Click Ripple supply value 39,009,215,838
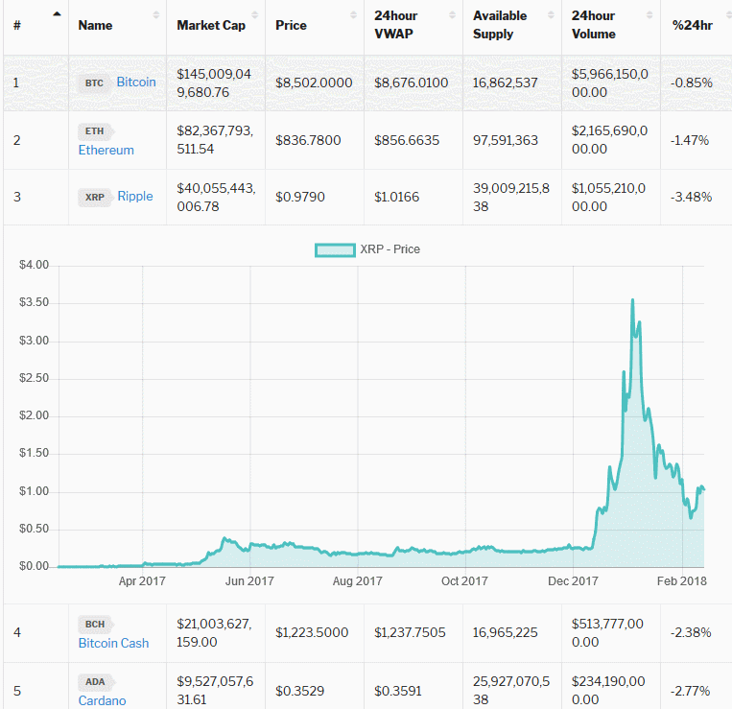The image size is (732, 709). (511, 198)
